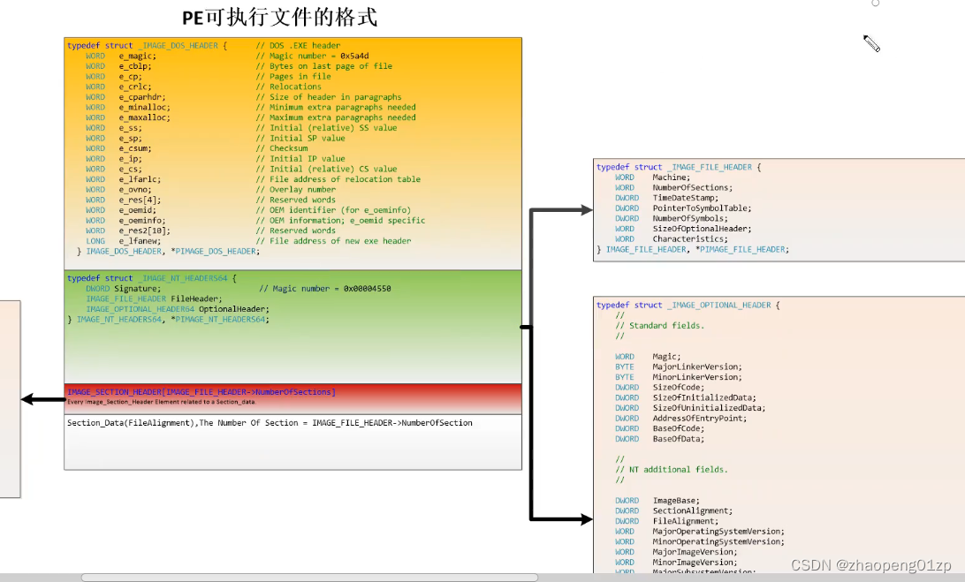Viewport: 965px width, 582px height.
Task: Click the "SizeOfInitializedData;" field
Action: [x=704, y=398]
